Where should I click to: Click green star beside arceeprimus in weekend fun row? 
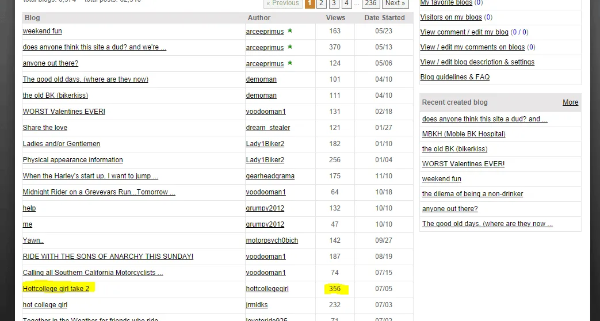(x=290, y=30)
